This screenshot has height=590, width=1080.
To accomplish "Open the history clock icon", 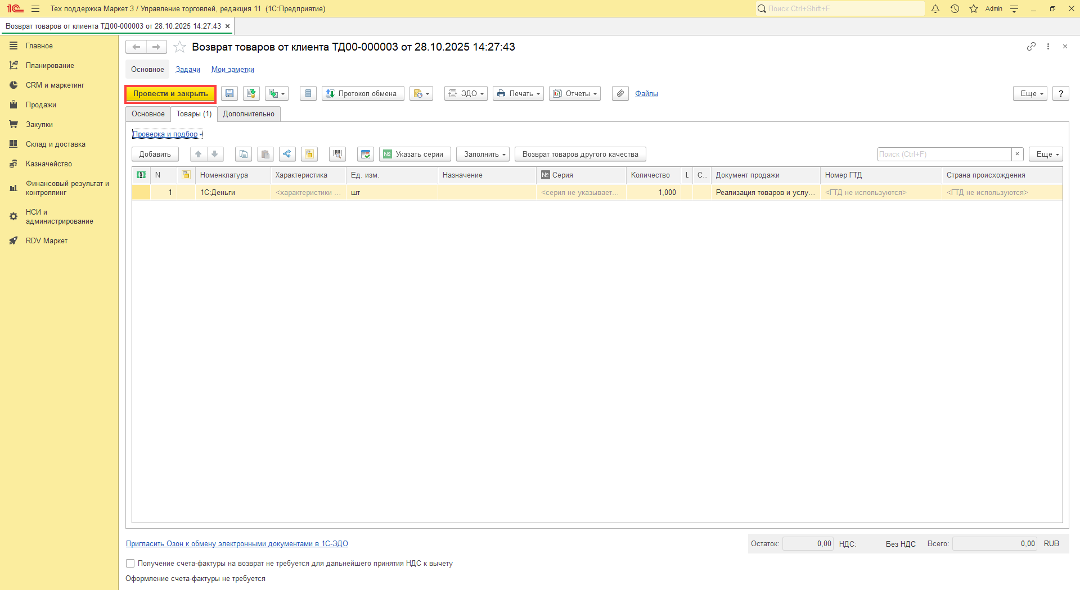I will click(955, 8).
